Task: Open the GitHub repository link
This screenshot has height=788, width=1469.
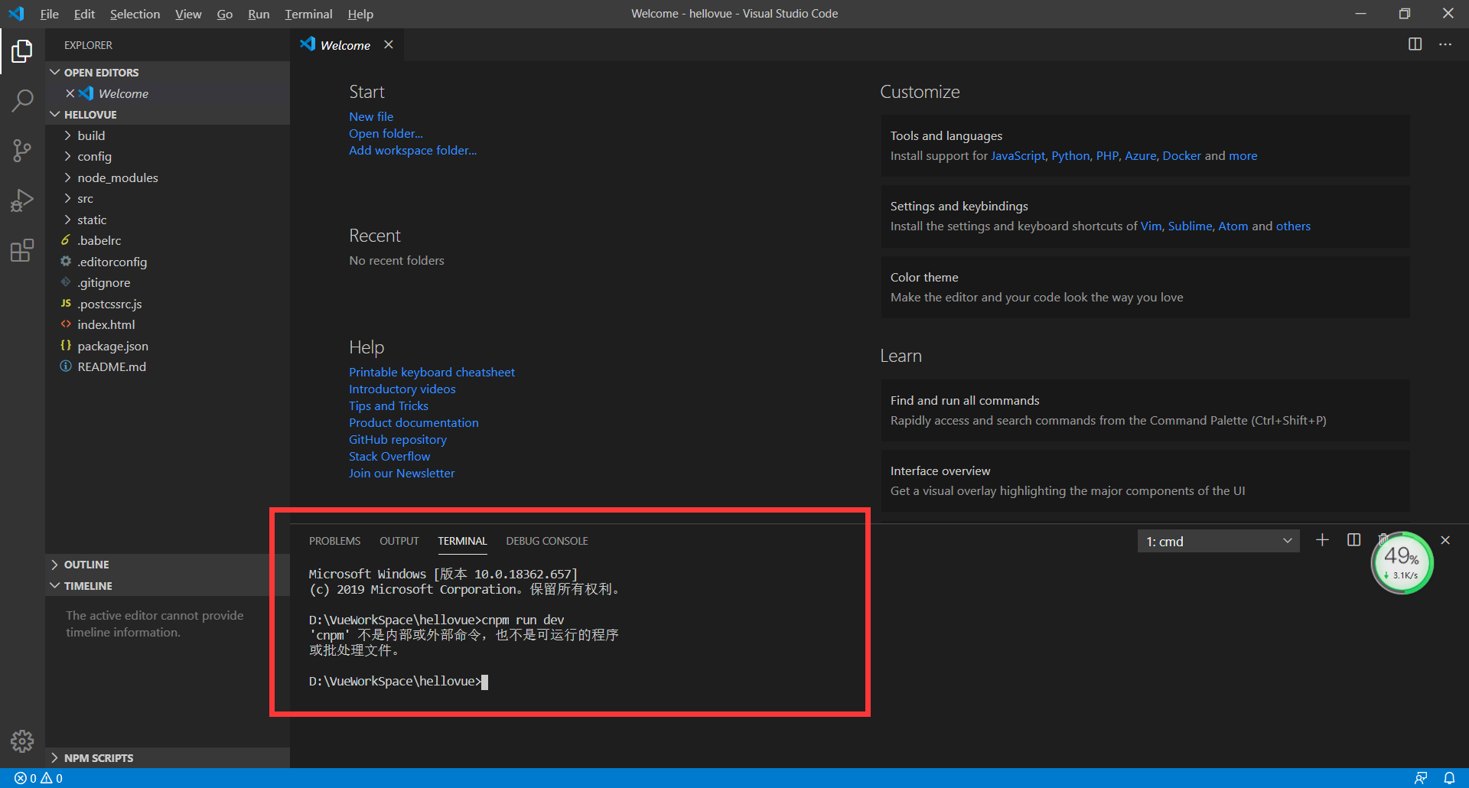Action: click(398, 439)
